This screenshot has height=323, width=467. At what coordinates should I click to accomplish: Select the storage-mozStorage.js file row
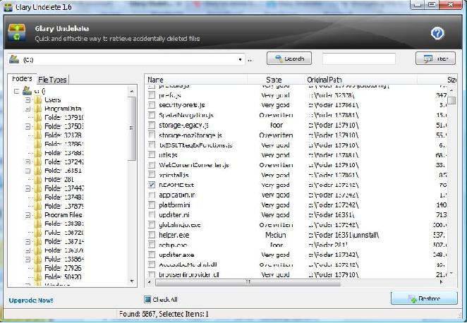[297, 135]
